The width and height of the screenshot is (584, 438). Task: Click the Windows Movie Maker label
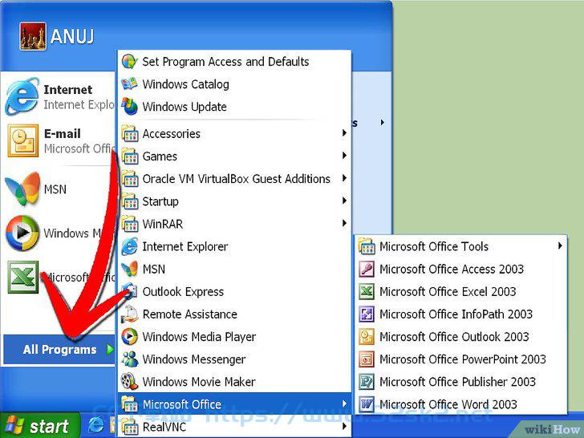pyautogui.click(x=199, y=382)
